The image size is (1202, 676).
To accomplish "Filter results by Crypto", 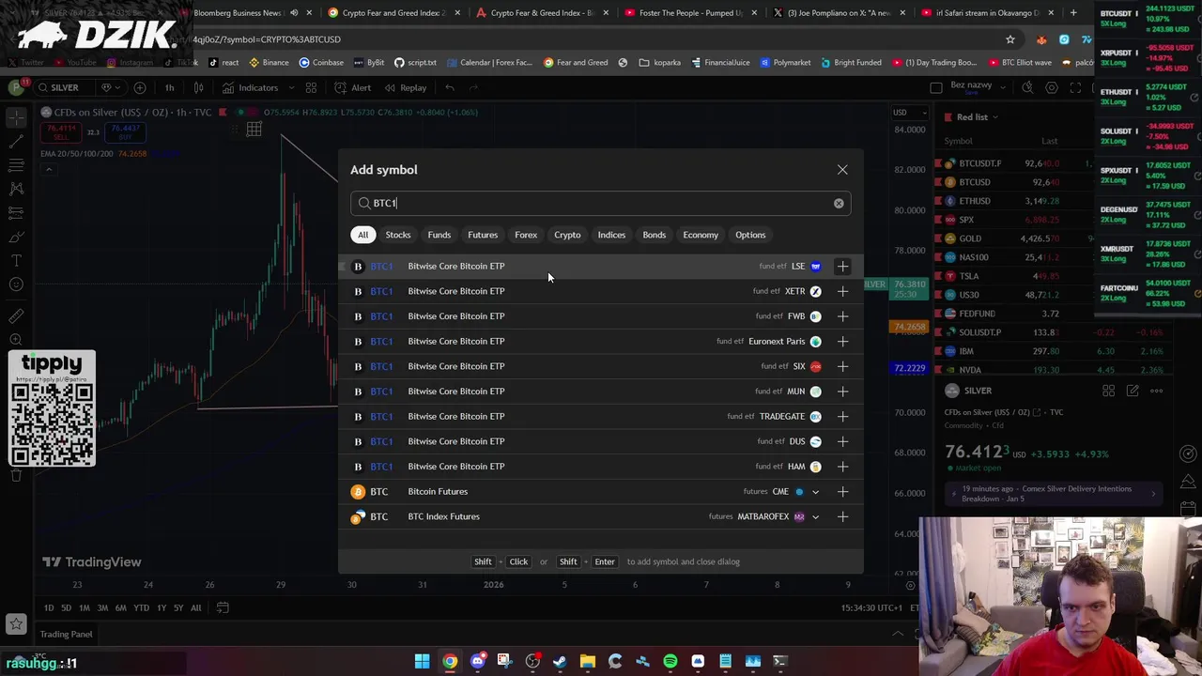I will tap(567, 235).
